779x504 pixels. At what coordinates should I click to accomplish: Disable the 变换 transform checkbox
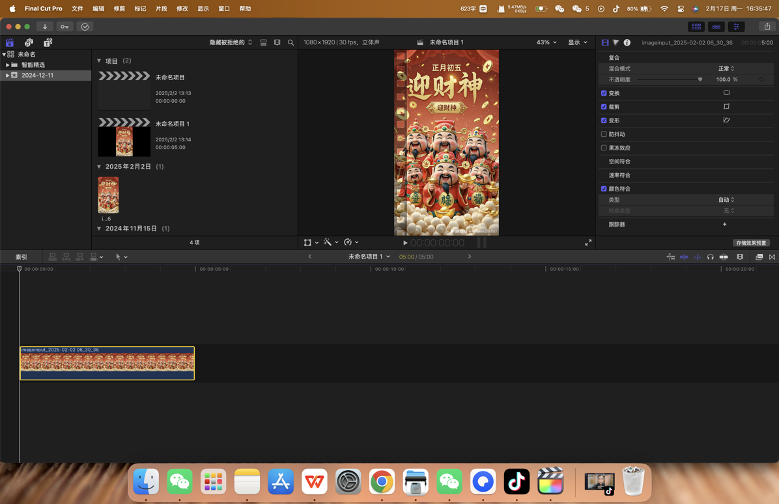[603, 92]
